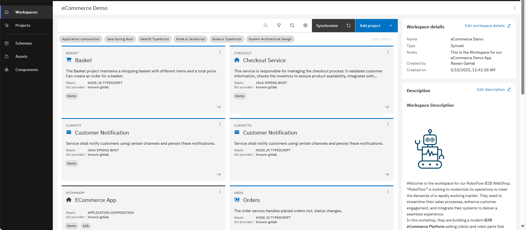The width and height of the screenshot is (526, 230).
Task: Open the filter funnel icon
Action: tap(279, 26)
